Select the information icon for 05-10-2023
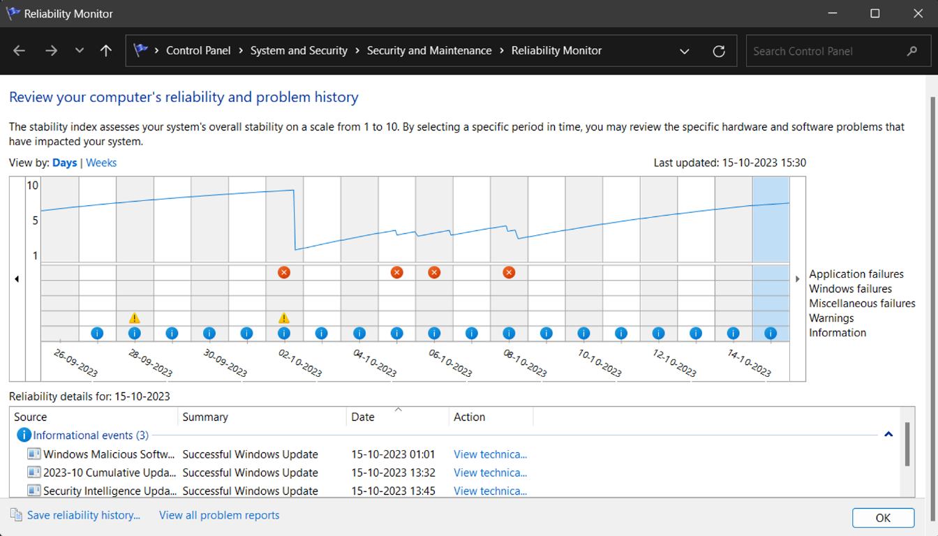This screenshot has height=536, width=938. click(x=396, y=334)
